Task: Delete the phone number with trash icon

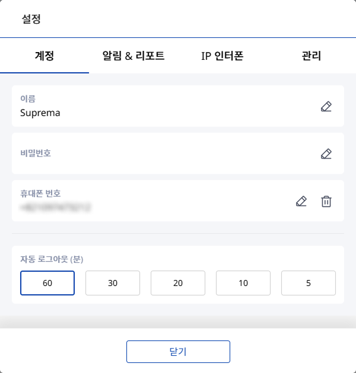Action: (326, 201)
